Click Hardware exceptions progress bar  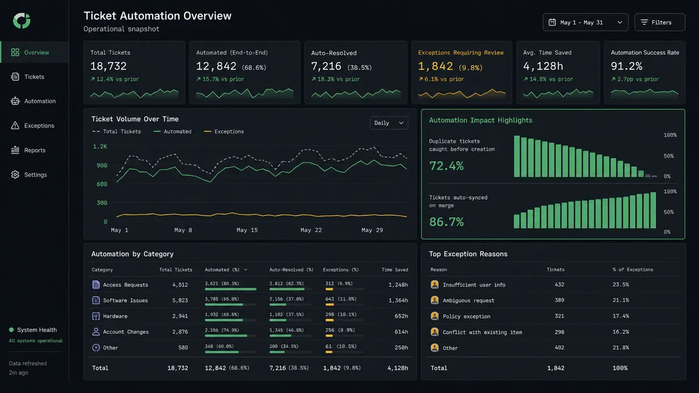click(x=344, y=320)
